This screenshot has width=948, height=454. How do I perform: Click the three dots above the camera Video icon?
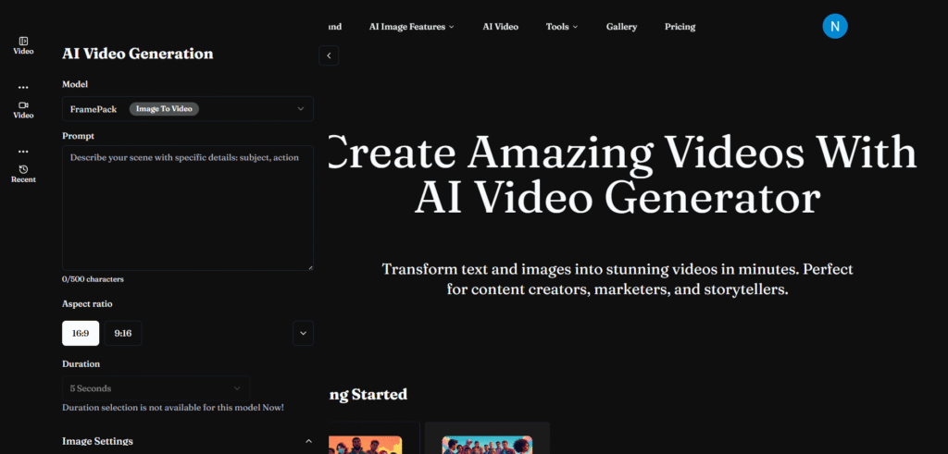[23, 88]
